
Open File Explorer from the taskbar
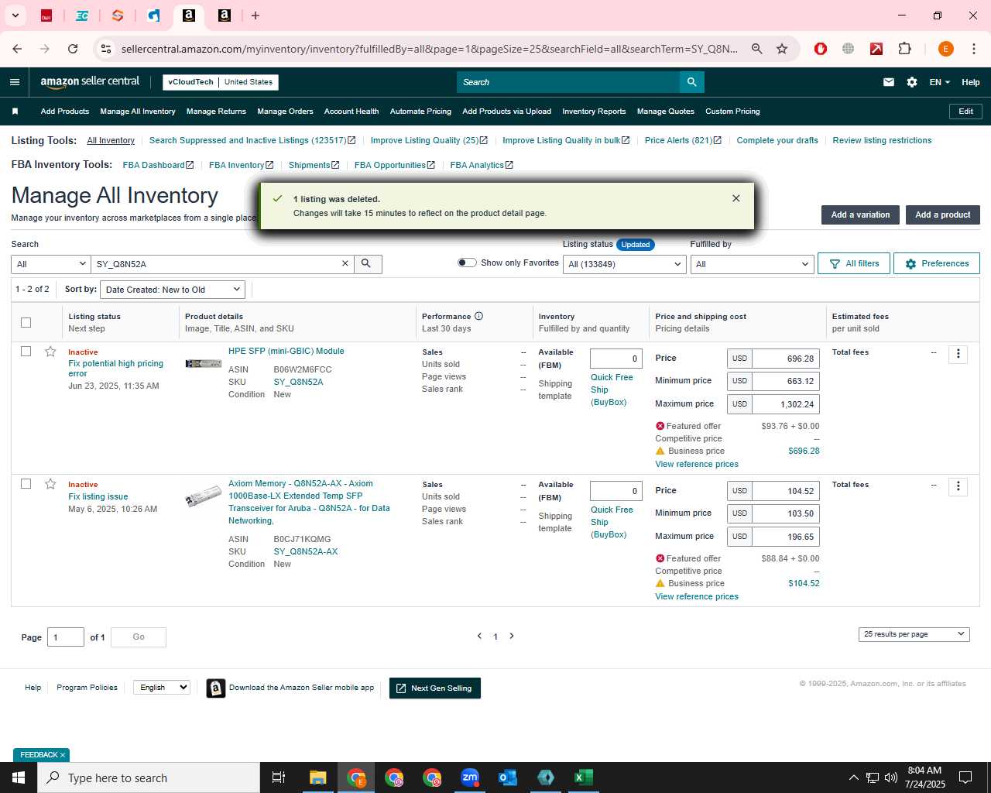317,778
